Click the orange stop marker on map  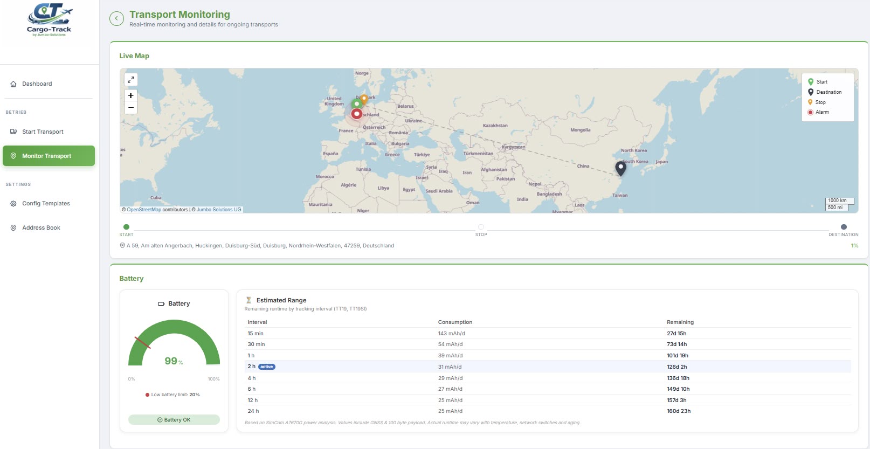click(x=364, y=99)
